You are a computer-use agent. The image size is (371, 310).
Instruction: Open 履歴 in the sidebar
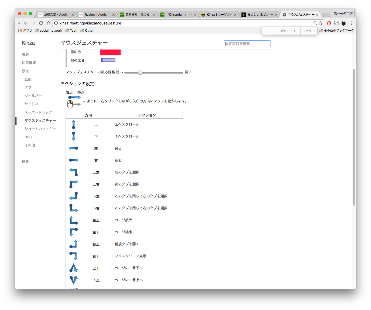tap(25, 55)
